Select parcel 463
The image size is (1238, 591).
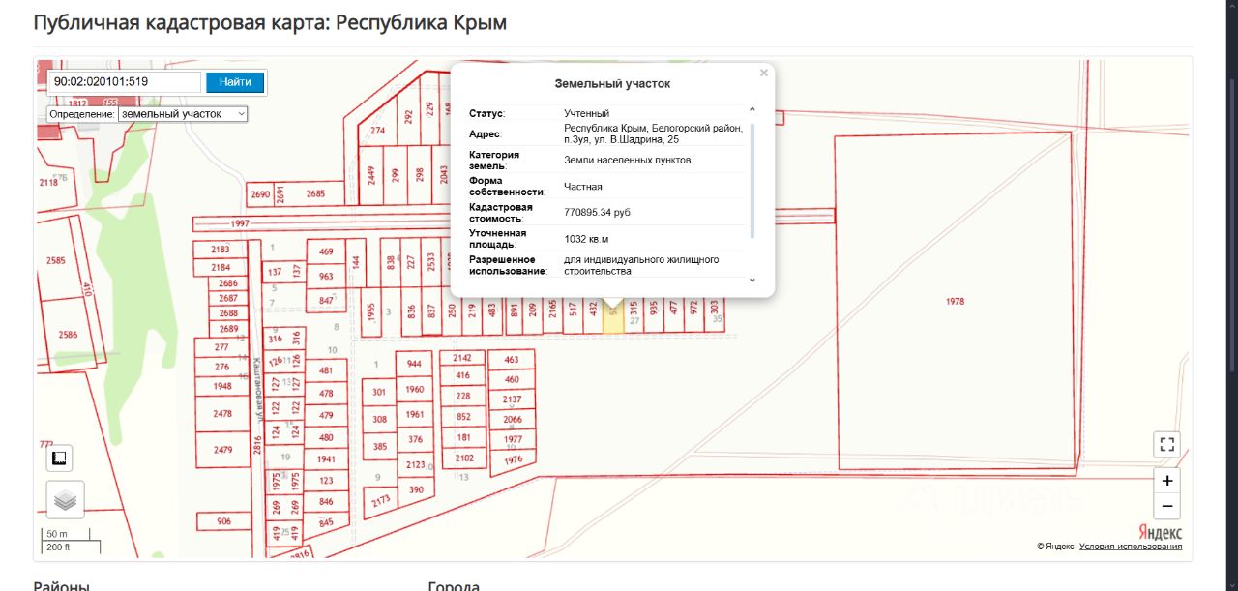(x=512, y=360)
